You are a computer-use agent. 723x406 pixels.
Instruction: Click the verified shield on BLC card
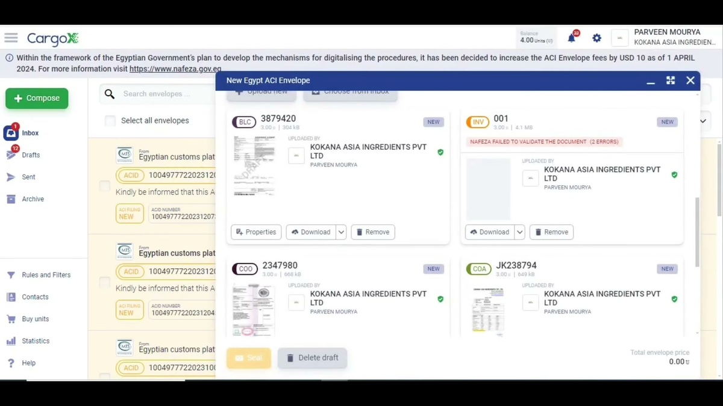coord(440,152)
